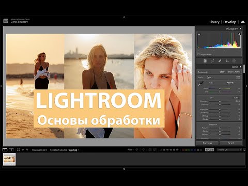
Task: Click the Lightroom Classic logo icon
Action: click(6, 21)
